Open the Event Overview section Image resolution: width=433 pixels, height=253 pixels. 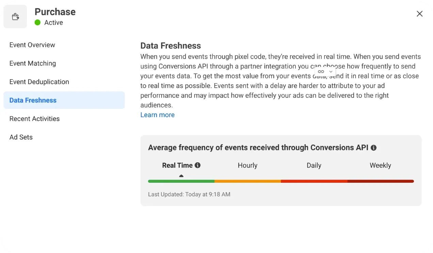point(32,45)
